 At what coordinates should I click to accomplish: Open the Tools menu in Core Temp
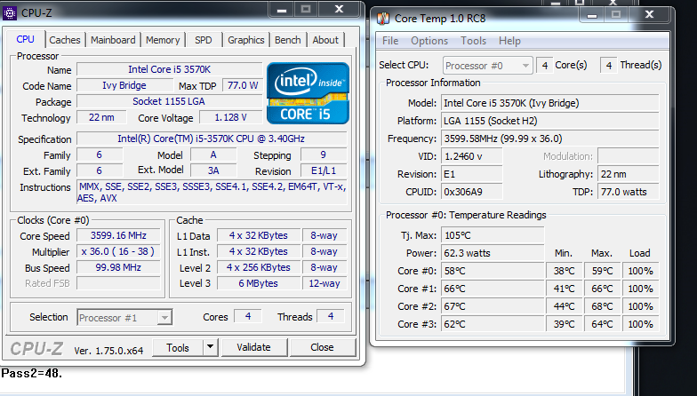pos(473,41)
